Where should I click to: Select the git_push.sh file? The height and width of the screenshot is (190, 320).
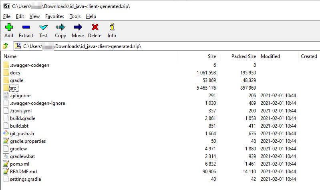click(x=22, y=134)
